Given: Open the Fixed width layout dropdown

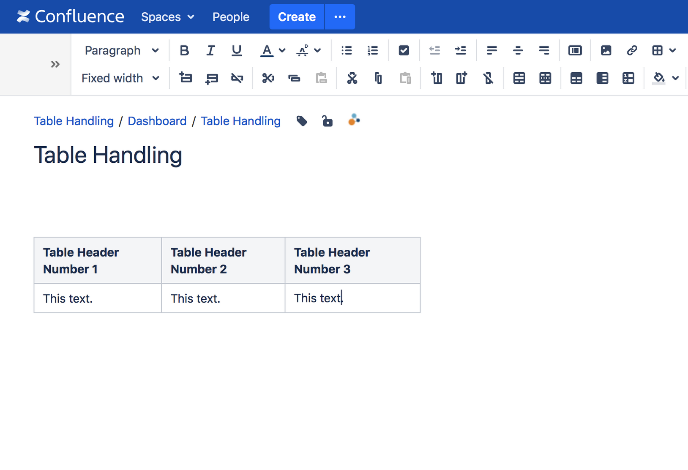Looking at the screenshot, I should (x=120, y=78).
